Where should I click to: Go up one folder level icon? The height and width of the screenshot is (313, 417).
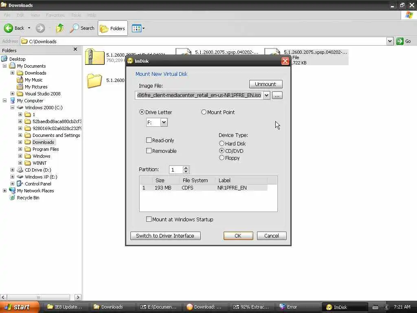click(60, 28)
